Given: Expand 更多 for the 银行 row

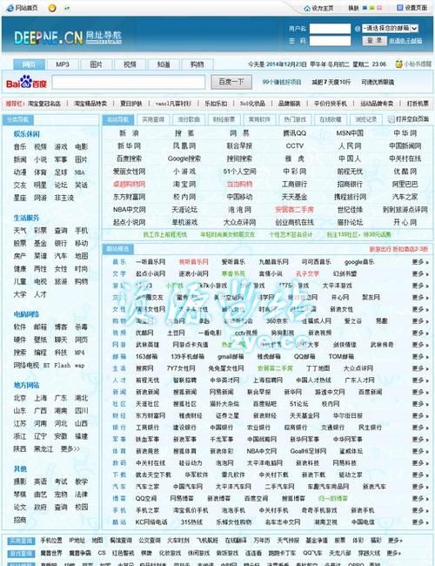Looking at the screenshot, I should point(420,428).
